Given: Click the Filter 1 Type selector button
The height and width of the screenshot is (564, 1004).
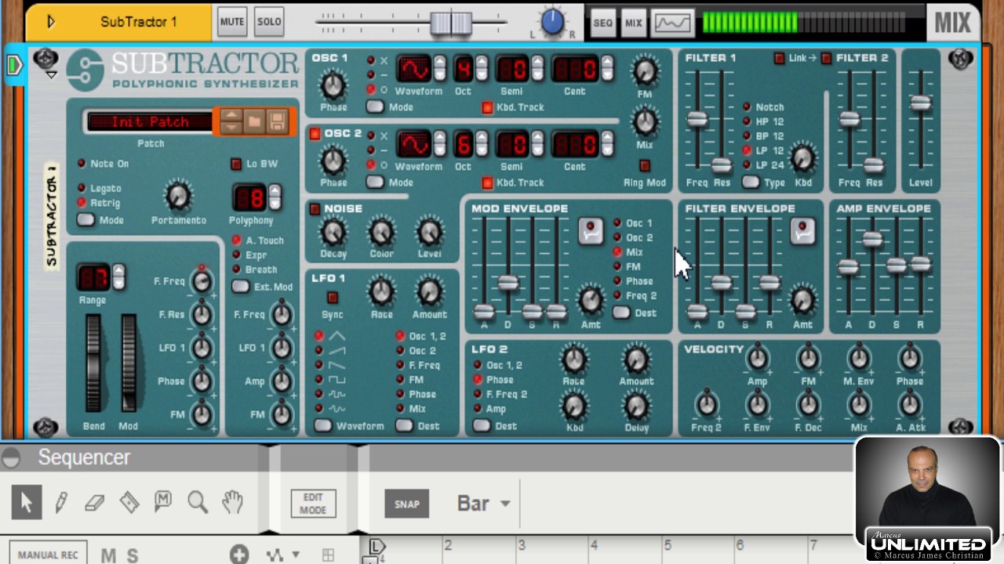Looking at the screenshot, I should 751,182.
